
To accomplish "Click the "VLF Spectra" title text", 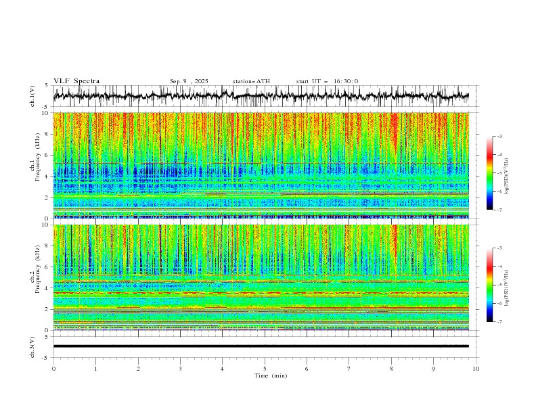I will (x=76, y=81).
